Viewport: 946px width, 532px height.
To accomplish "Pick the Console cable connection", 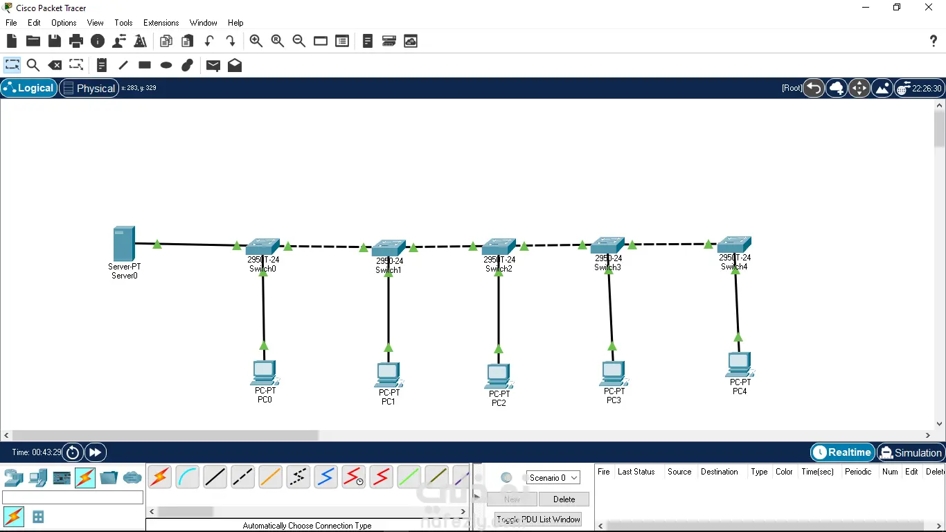I will click(188, 477).
